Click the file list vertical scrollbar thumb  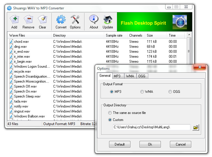pyautogui.click(x=189, y=51)
